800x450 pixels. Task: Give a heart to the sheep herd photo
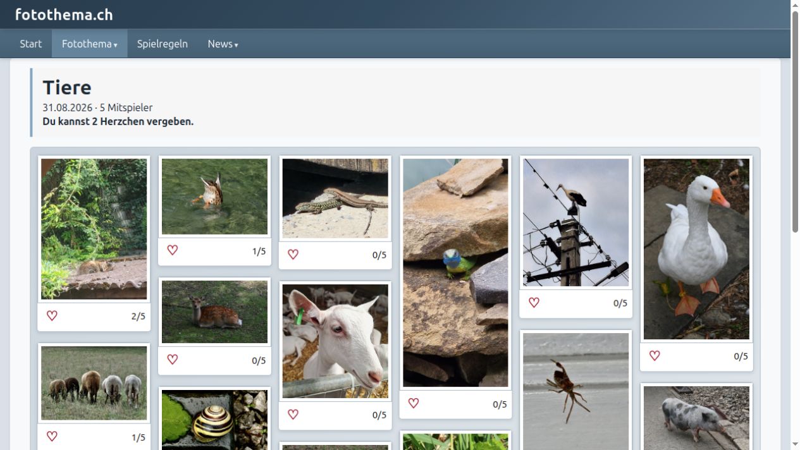click(x=52, y=436)
